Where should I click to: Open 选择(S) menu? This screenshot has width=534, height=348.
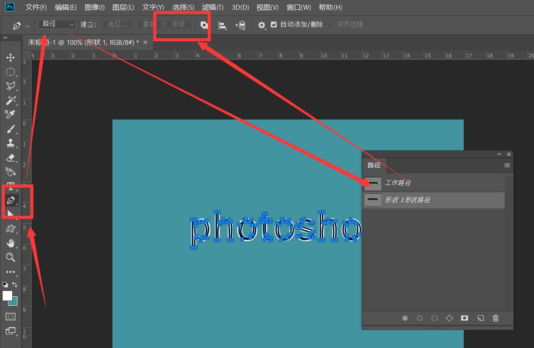(183, 7)
